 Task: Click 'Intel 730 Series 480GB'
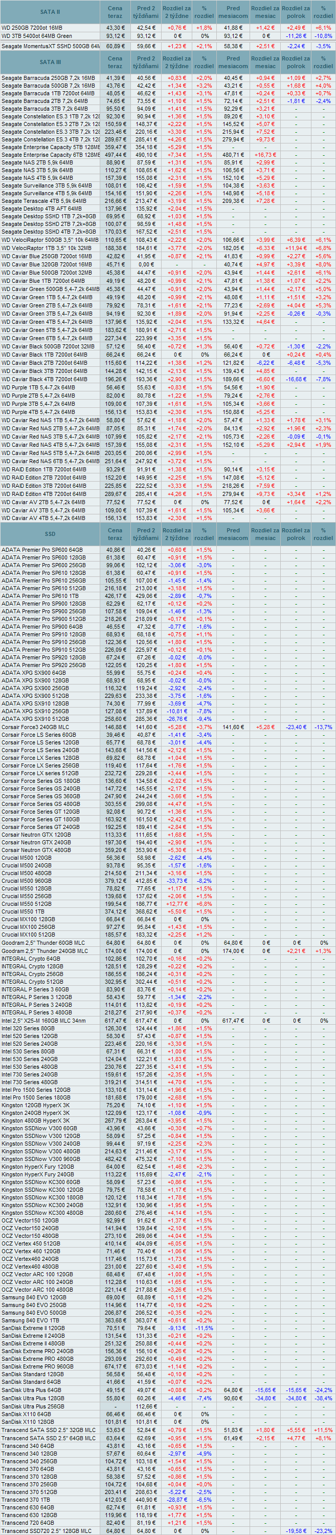(29, 1082)
